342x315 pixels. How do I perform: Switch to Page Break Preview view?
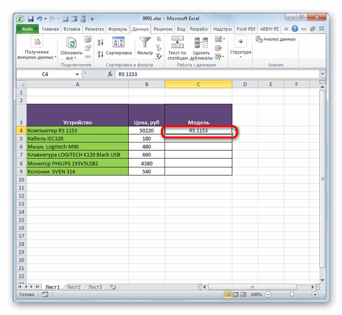click(243, 295)
